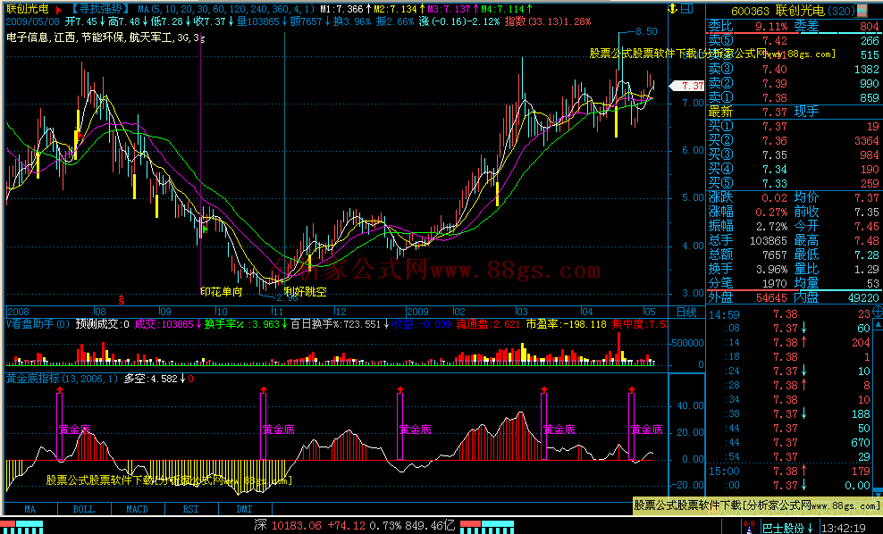Click the last 黄金底 signal label near 05
Screen dimensions: 883x534
(646, 430)
